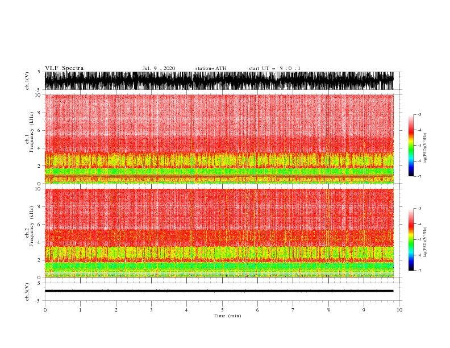
Task: Select the date text "Jul. 9 , 2020"
Action: pos(159,68)
